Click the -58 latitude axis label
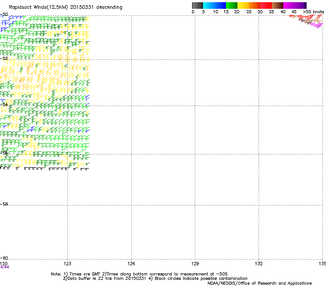 click(4, 204)
